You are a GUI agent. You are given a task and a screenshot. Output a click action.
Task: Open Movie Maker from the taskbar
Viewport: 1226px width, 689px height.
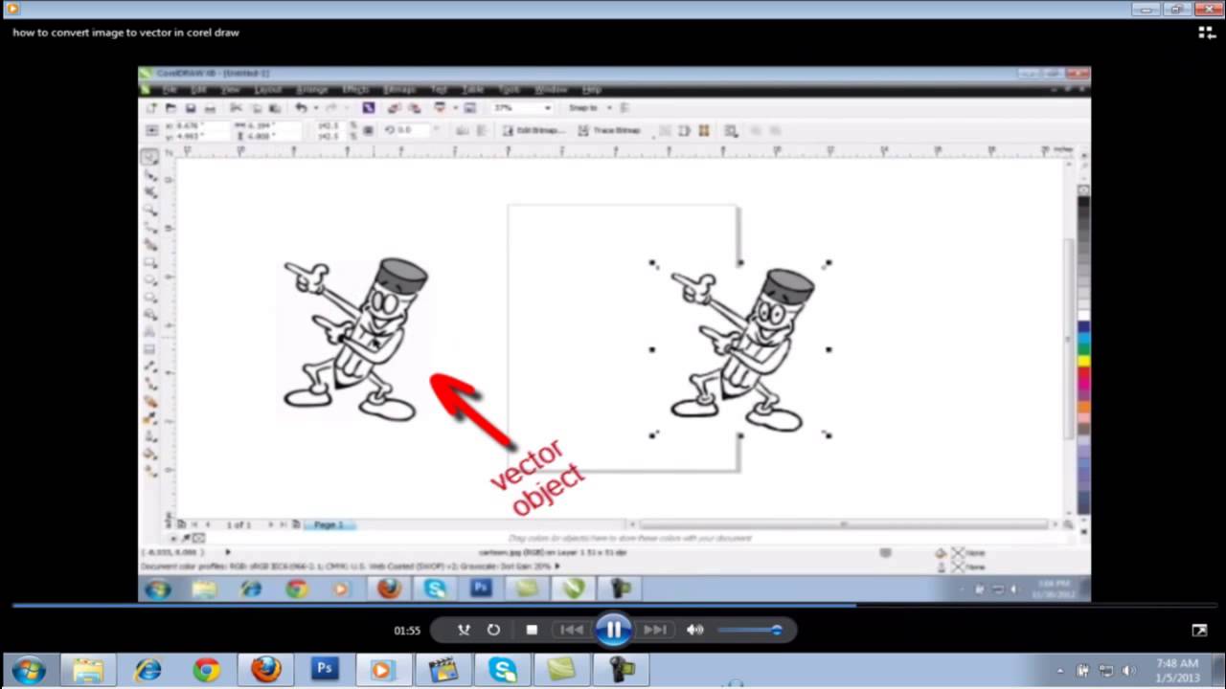(x=443, y=670)
